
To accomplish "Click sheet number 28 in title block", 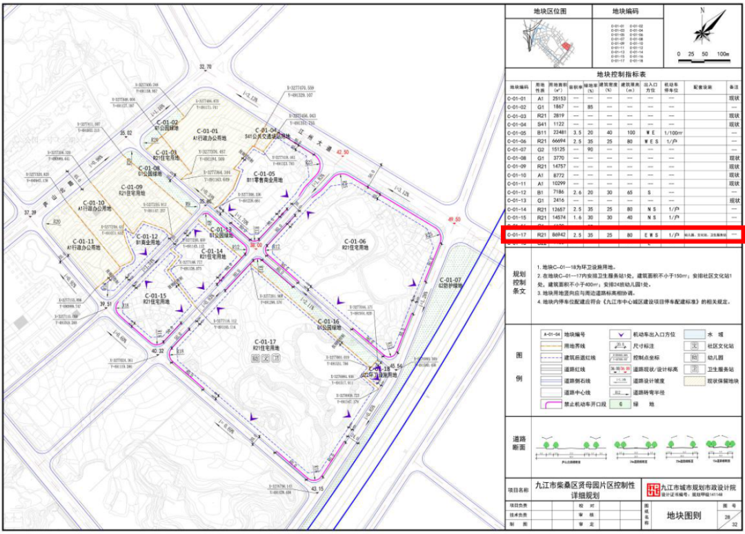I will [x=727, y=517].
